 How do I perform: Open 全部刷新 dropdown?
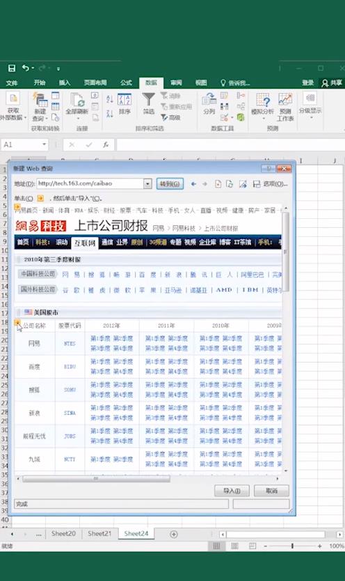tap(77, 107)
